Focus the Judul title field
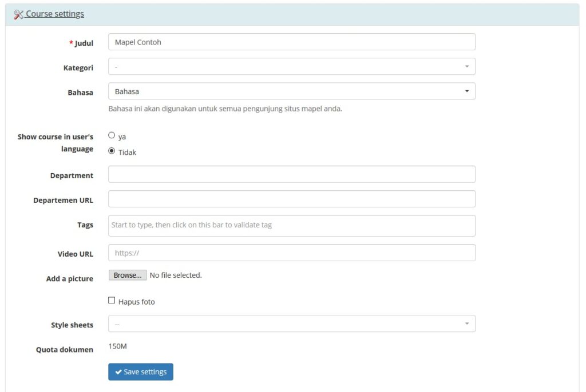The width and height of the screenshot is (586, 392). (291, 42)
